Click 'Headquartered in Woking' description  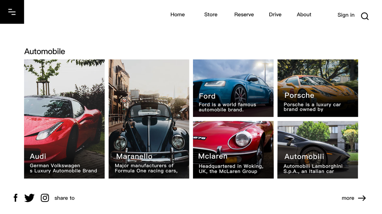(231, 169)
